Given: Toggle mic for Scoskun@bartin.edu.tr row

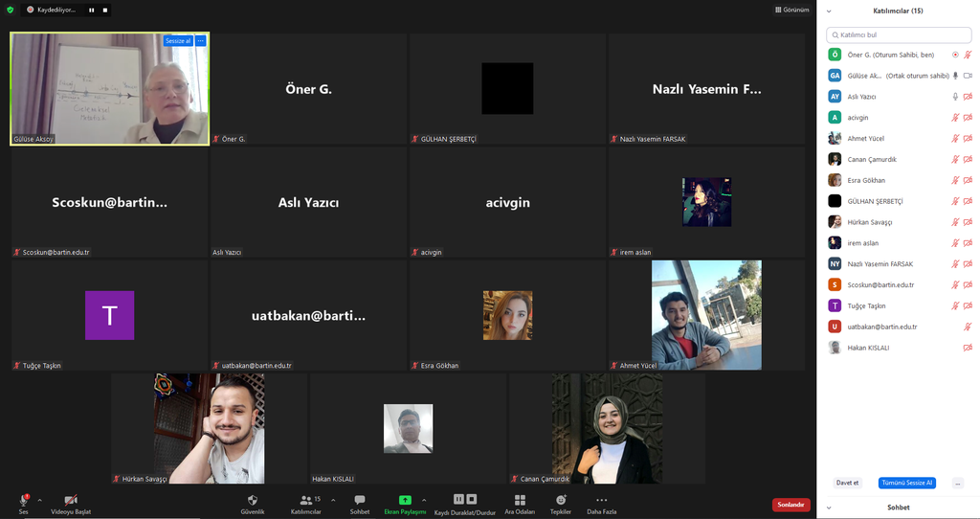Looking at the screenshot, I should [955, 285].
